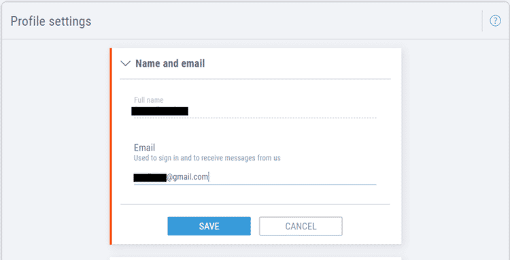Click the 'Used to sign in' helper text
The image size is (510, 260).
207,158
